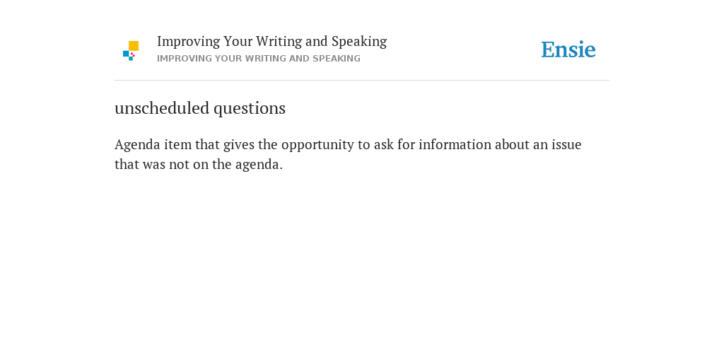724x362 pixels.
Task: Click the word 'Improving' in the title
Action: click(188, 42)
